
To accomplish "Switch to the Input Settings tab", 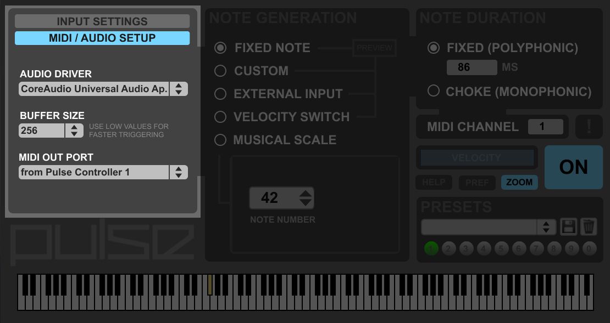I will tap(102, 21).
